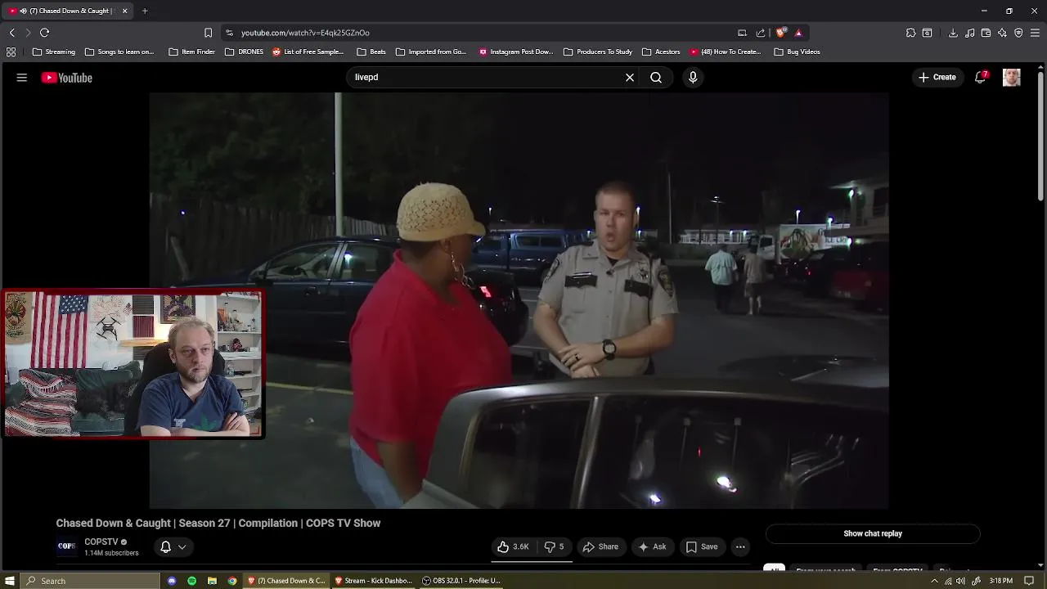Open a new browser tab
Screen dimensions: 1047x589
(x=145, y=11)
